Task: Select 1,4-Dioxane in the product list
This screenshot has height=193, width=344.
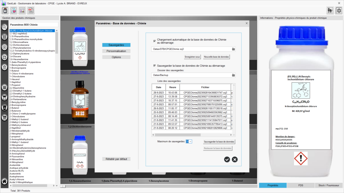Action: coord(16,56)
